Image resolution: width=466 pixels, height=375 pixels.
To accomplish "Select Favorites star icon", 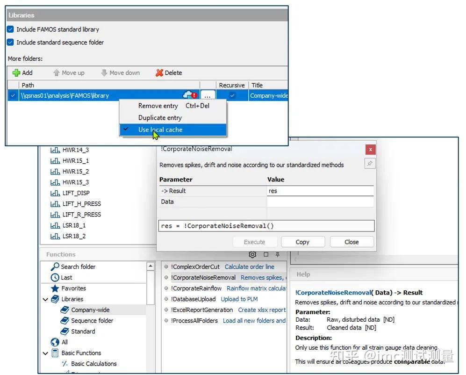I will pyautogui.click(x=55, y=288).
